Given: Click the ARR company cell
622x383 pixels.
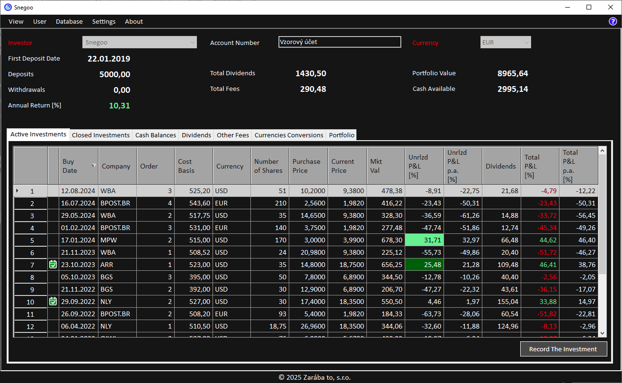Looking at the screenshot, I should 117,265.
